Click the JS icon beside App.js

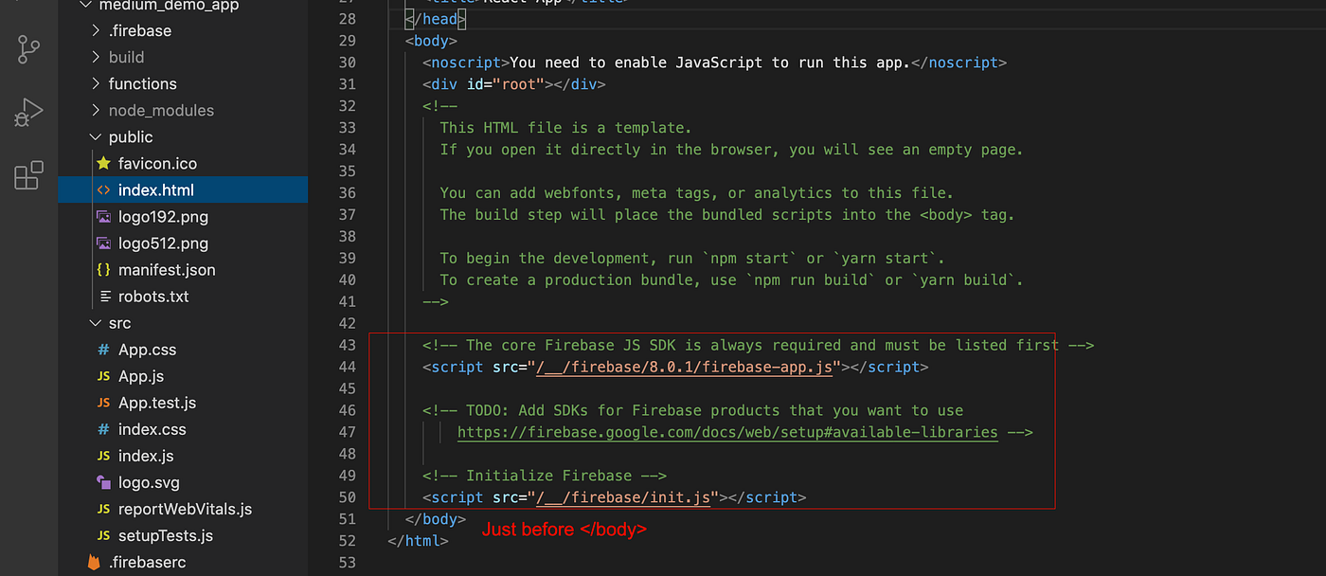point(103,376)
